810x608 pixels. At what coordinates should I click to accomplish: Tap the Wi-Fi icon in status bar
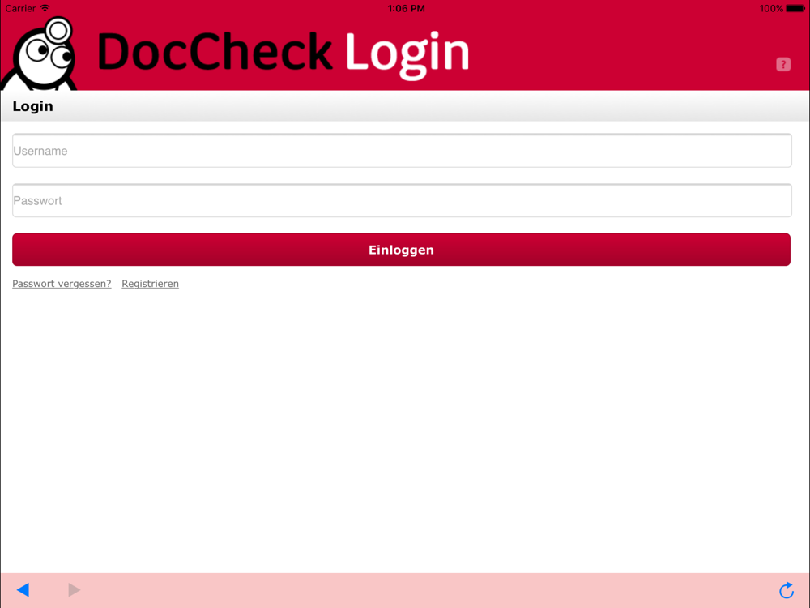45,8
